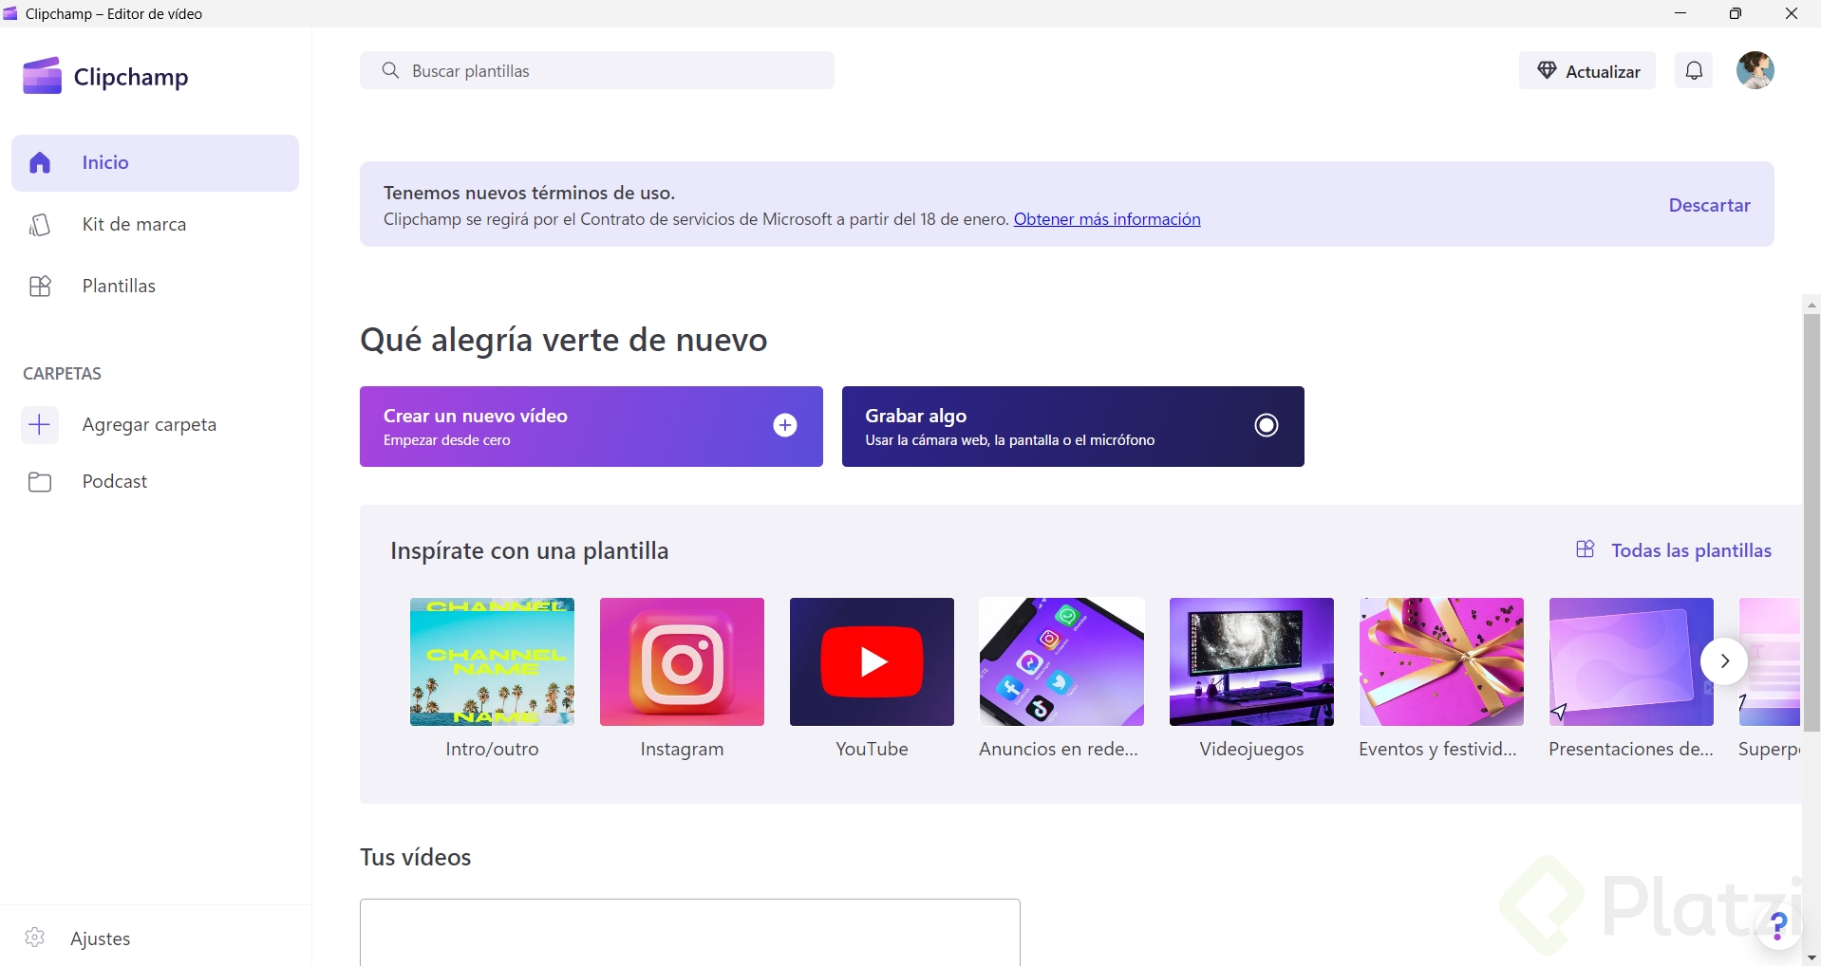Click the YouTube label
1821x966 pixels.
click(x=872, y=749)
